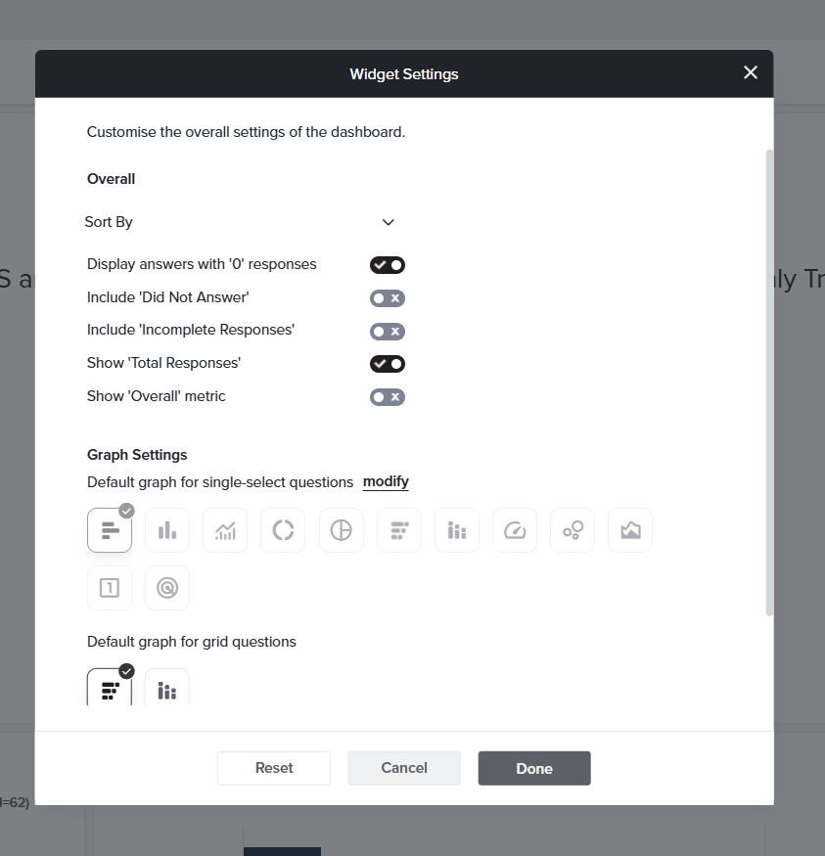Choose the bubble chart graph type

[573, 530]
